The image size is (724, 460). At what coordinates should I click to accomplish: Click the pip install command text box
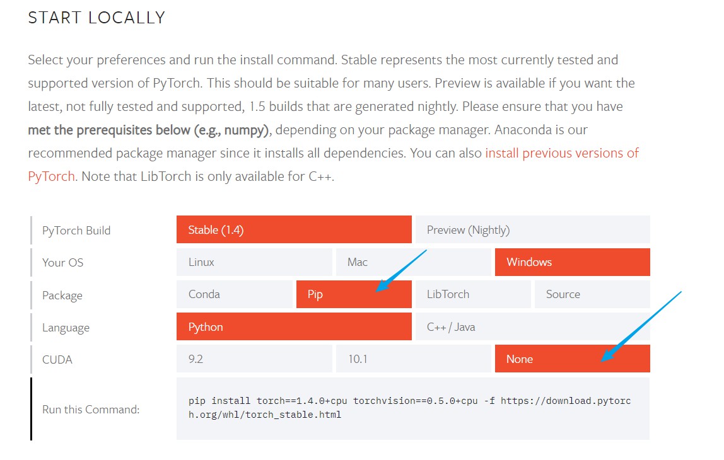(x=413, y=409)
